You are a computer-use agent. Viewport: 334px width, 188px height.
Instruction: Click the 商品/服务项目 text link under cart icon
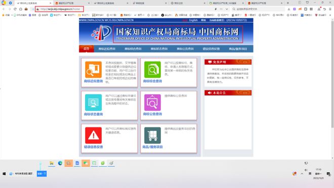(x=152, y=147)
